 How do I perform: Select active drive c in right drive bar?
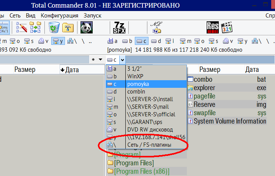(x=142, y=41)
